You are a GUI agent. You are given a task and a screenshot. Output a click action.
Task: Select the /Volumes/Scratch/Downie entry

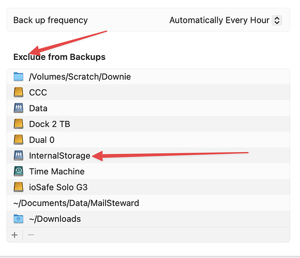click(148, 76)
